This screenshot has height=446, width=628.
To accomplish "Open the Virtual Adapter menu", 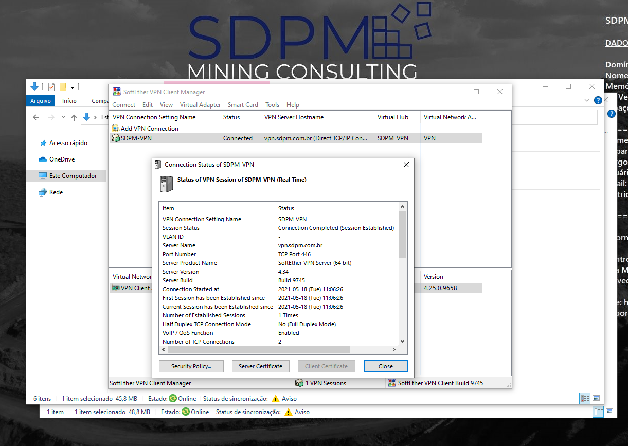I will pyautogui.click(x=200, y=105).
